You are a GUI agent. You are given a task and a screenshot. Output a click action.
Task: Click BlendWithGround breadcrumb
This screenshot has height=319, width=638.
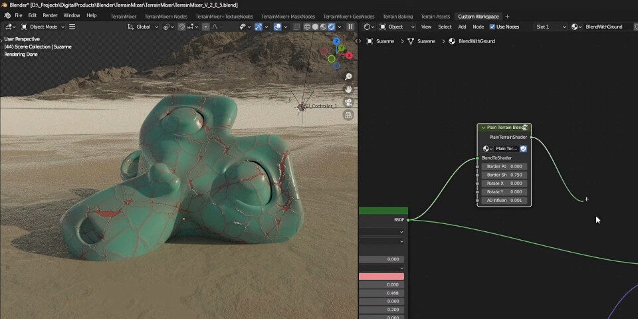(x=472, y=41)
